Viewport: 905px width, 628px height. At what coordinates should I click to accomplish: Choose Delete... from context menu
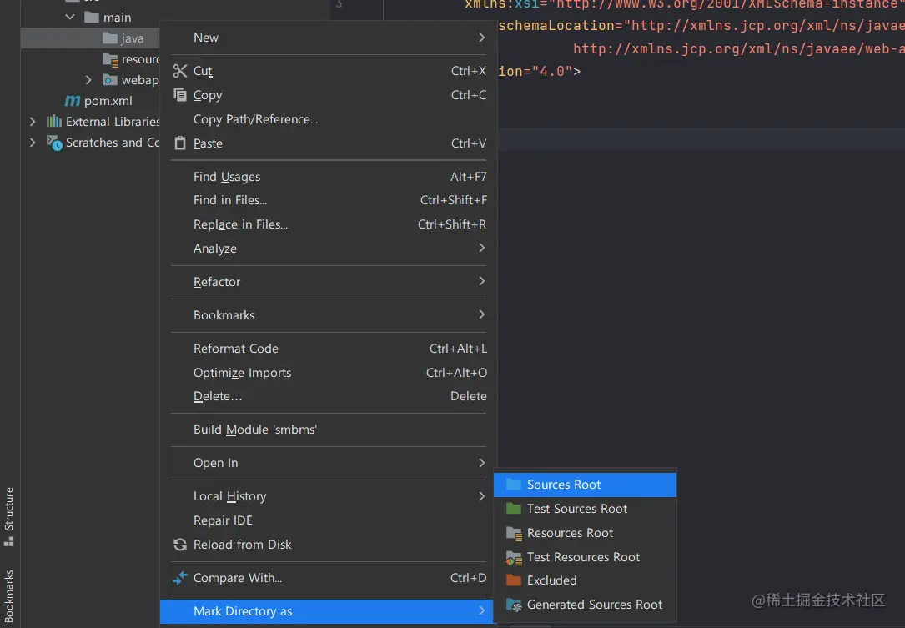click(329, 396)
